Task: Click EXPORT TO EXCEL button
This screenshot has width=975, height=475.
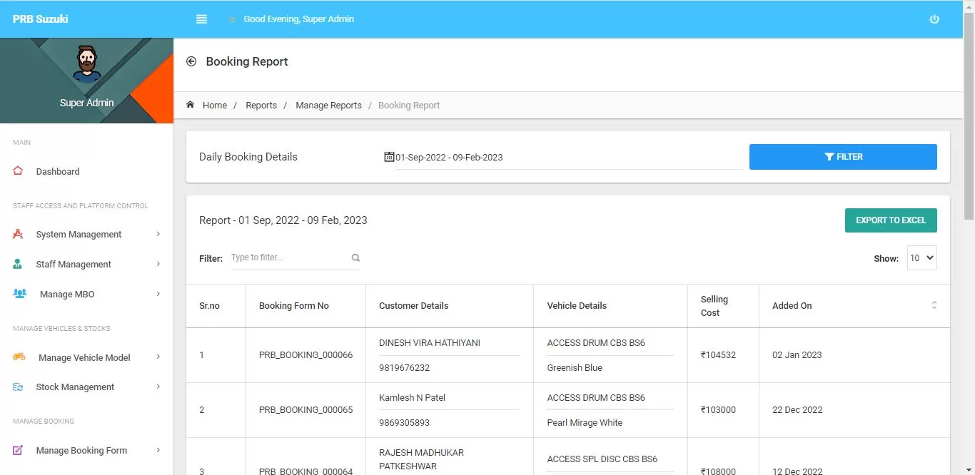Action: click(891, 220)
